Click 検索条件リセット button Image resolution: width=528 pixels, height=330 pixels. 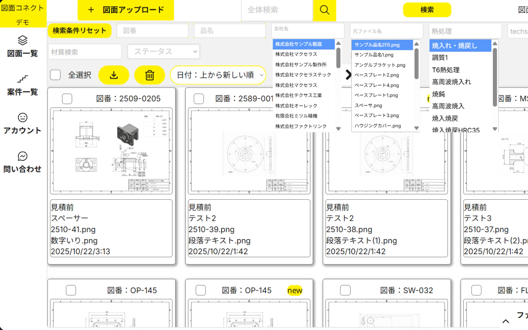pyautogui.click(x=80, y=30)
